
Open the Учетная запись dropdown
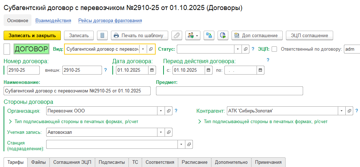coord(161,132)
